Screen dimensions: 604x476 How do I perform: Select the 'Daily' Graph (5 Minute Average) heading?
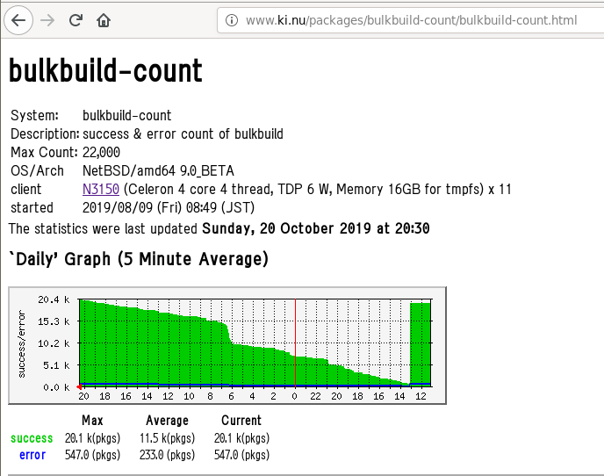click(x=139, y=258)
